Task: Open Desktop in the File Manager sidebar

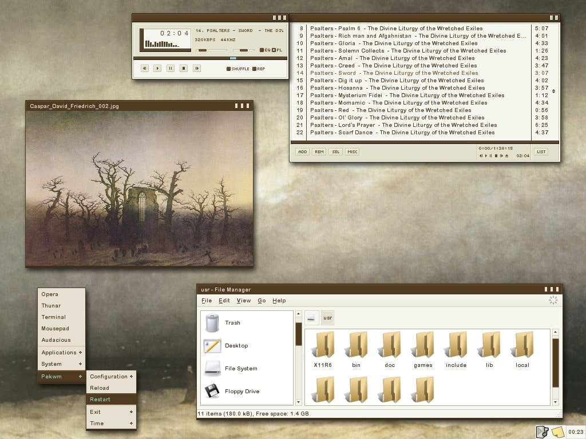Action: point(247,346)
